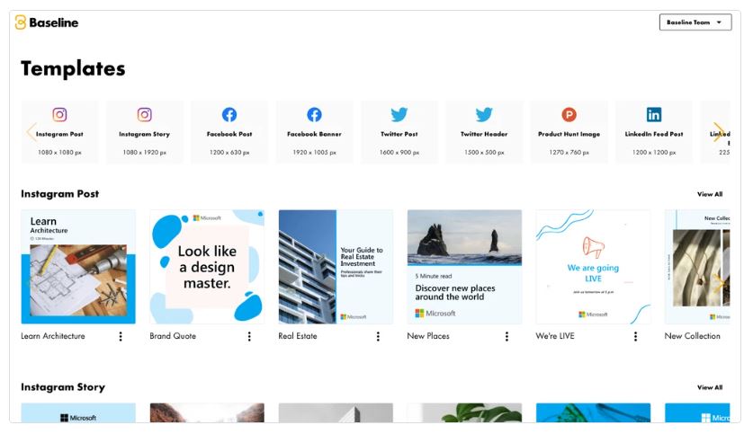The width and height of the screenshot is (753, 434).
Task: Open the Real Estate Investment template thumbnail
Action: (336, 267)
